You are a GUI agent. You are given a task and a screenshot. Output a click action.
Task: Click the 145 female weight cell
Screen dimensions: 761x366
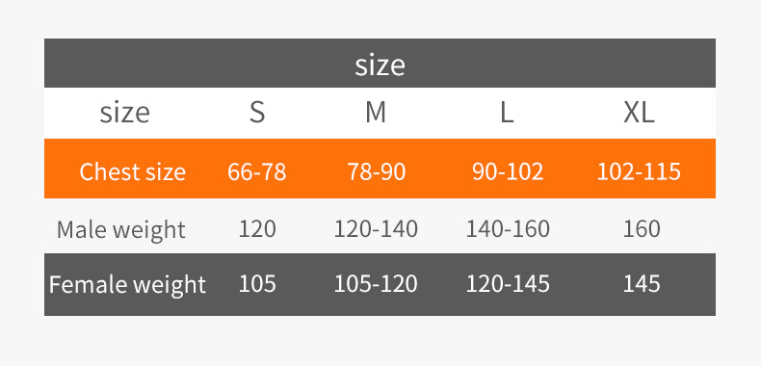tap(642, 284)
